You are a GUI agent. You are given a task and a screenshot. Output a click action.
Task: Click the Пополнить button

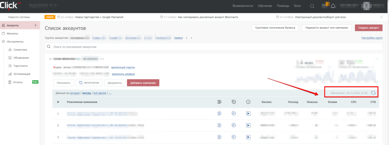(63, 83)
